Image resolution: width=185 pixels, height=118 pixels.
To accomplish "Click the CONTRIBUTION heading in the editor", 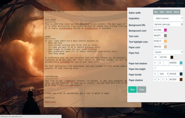I will click(51, 77).
